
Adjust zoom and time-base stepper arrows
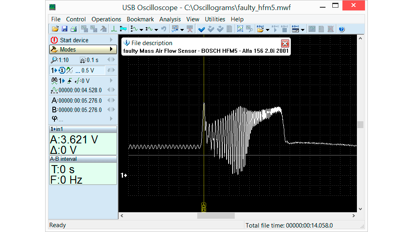pyautogui.click(x=111, y=60)
